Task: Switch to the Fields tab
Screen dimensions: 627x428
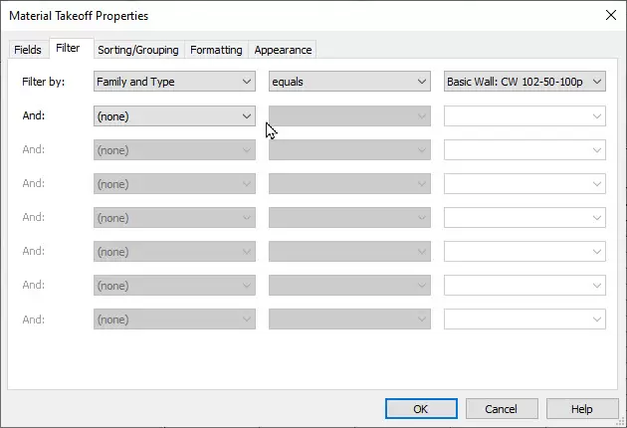Action: [27, 50]
